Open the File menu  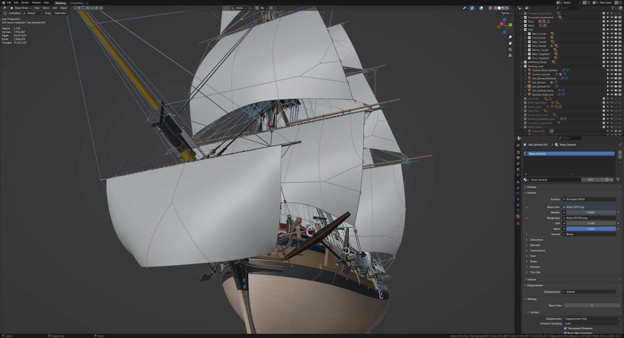9,3
